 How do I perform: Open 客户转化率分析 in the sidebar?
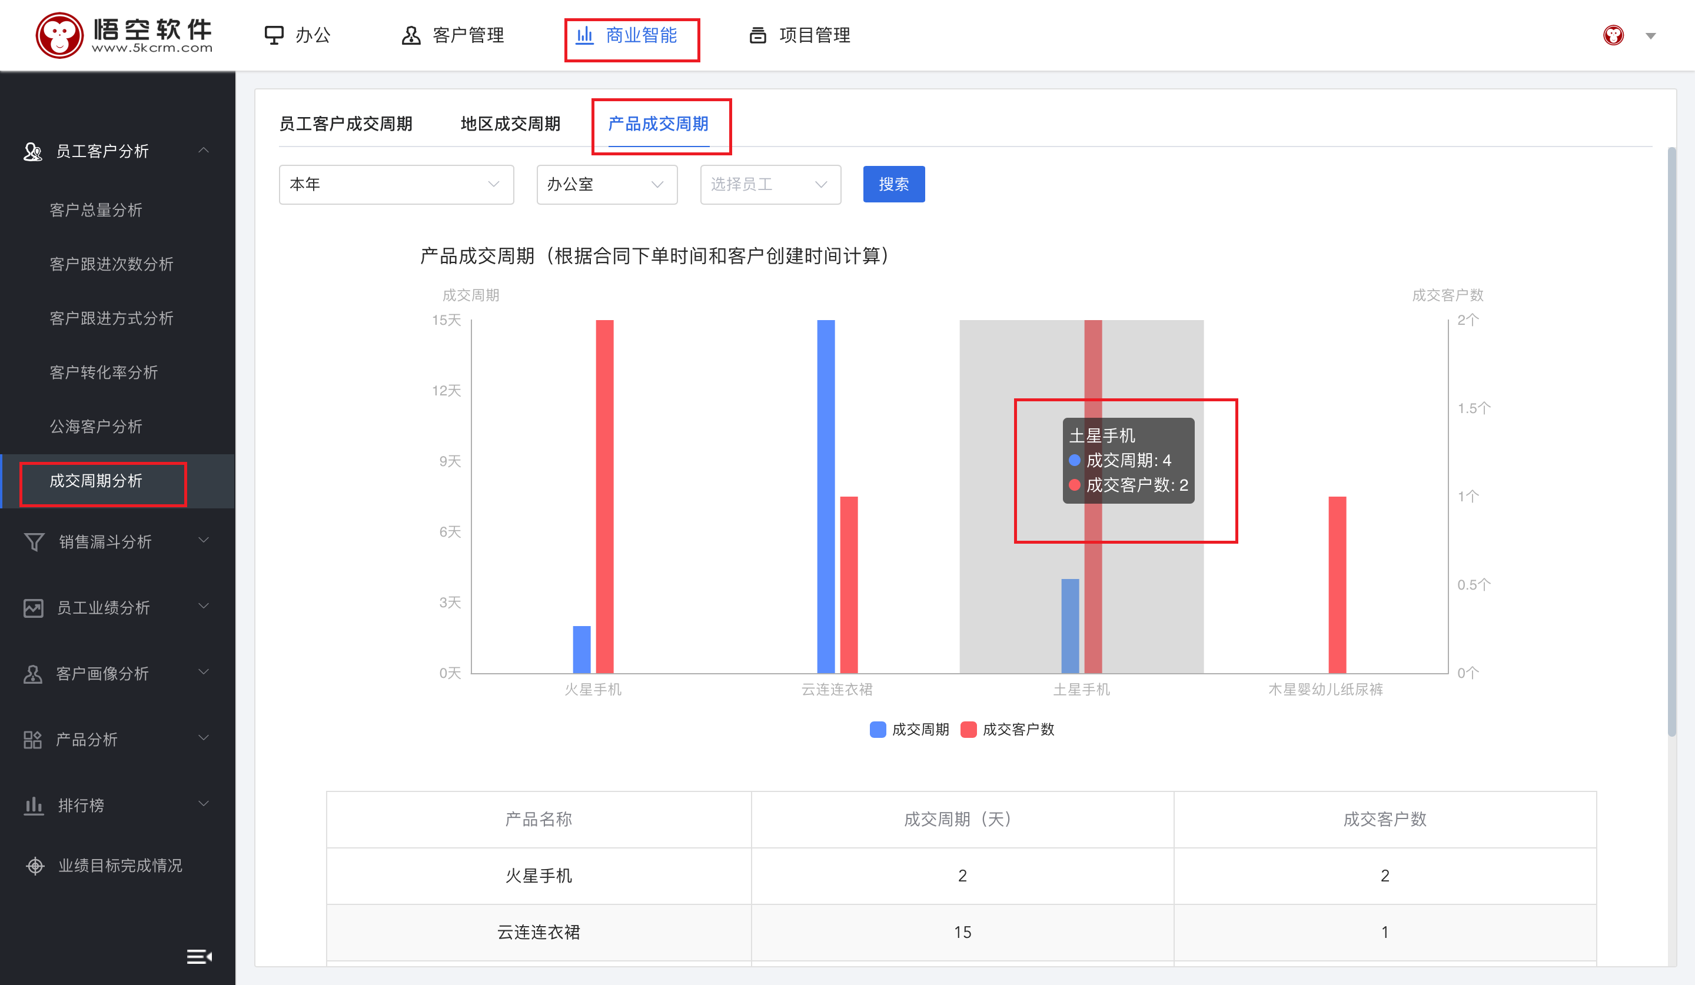coord(104,372)
